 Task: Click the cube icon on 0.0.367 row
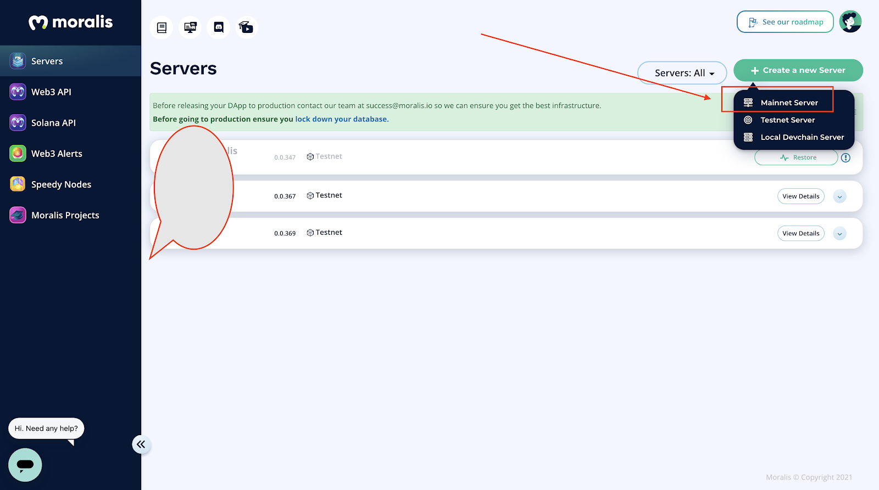coord(310,195)
